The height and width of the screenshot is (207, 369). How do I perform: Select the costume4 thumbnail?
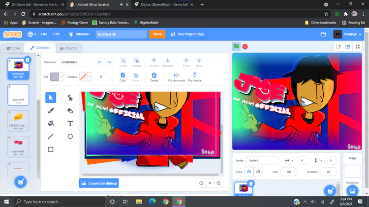[x=18, y=95]
